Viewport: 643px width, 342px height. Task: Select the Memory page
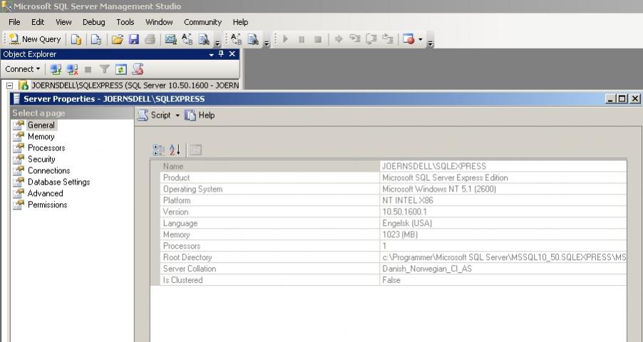point(41,137)
